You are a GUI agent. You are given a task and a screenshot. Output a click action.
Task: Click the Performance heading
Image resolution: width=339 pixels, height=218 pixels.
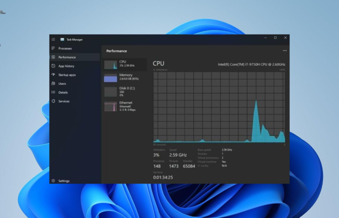pyautogui.click(x=117, y=51)
